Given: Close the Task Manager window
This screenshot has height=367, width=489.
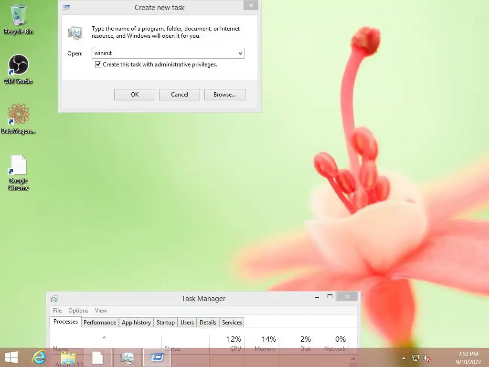Looking at the screenshot, I should pyautogui.click(x=347, y=296).
